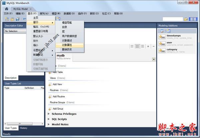This screenshot has height=138, width=200.
Task: Click the new document toolbar icon
Action: click(x=7, y=19)
